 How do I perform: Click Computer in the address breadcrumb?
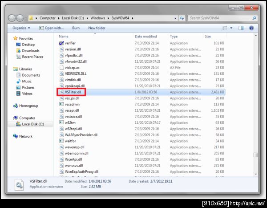click(x=48, y=18)
